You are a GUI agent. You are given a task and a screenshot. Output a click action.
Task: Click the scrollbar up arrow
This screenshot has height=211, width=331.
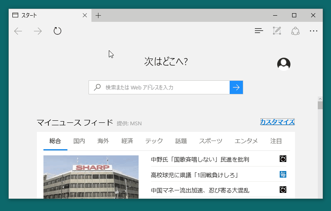point(320,99)
